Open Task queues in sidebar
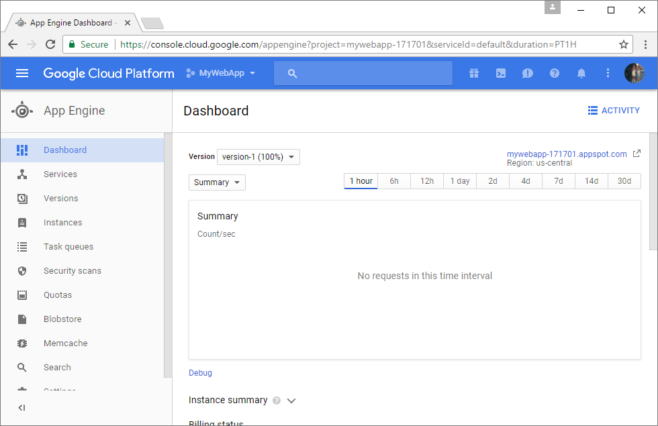The width and height of the screenshot is (658, 426). point(68,247)
